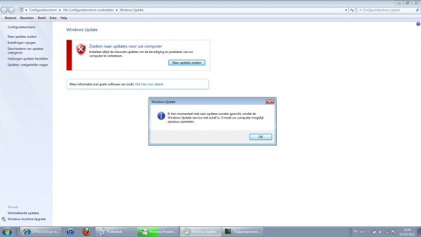The width and height of the screenshot is (421, 237).
Task: Open 'Updates: veelgestelde vragen' link
Action: 28,65
